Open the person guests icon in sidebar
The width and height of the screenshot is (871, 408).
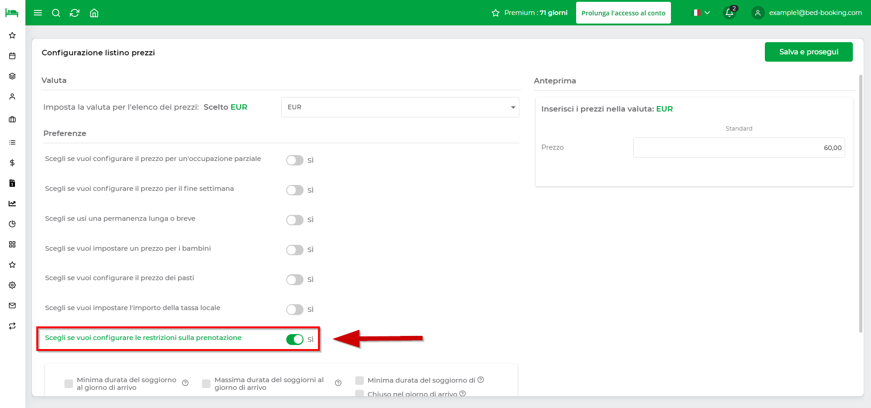click(12, 97)
